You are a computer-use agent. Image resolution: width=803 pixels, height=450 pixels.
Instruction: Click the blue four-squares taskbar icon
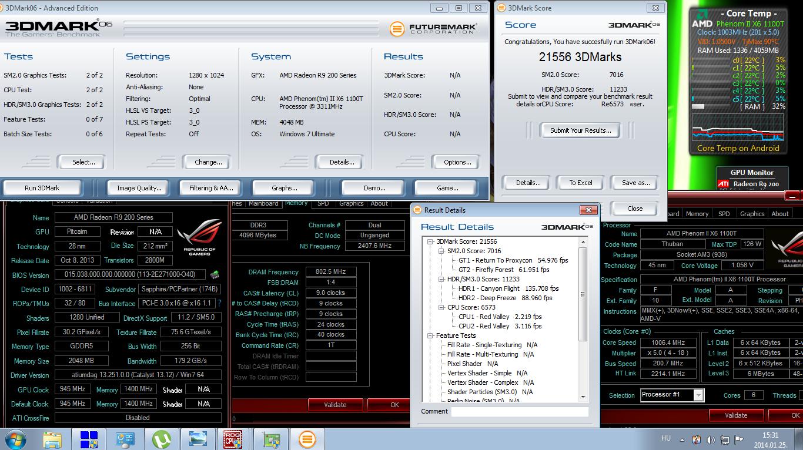[89, 439]
